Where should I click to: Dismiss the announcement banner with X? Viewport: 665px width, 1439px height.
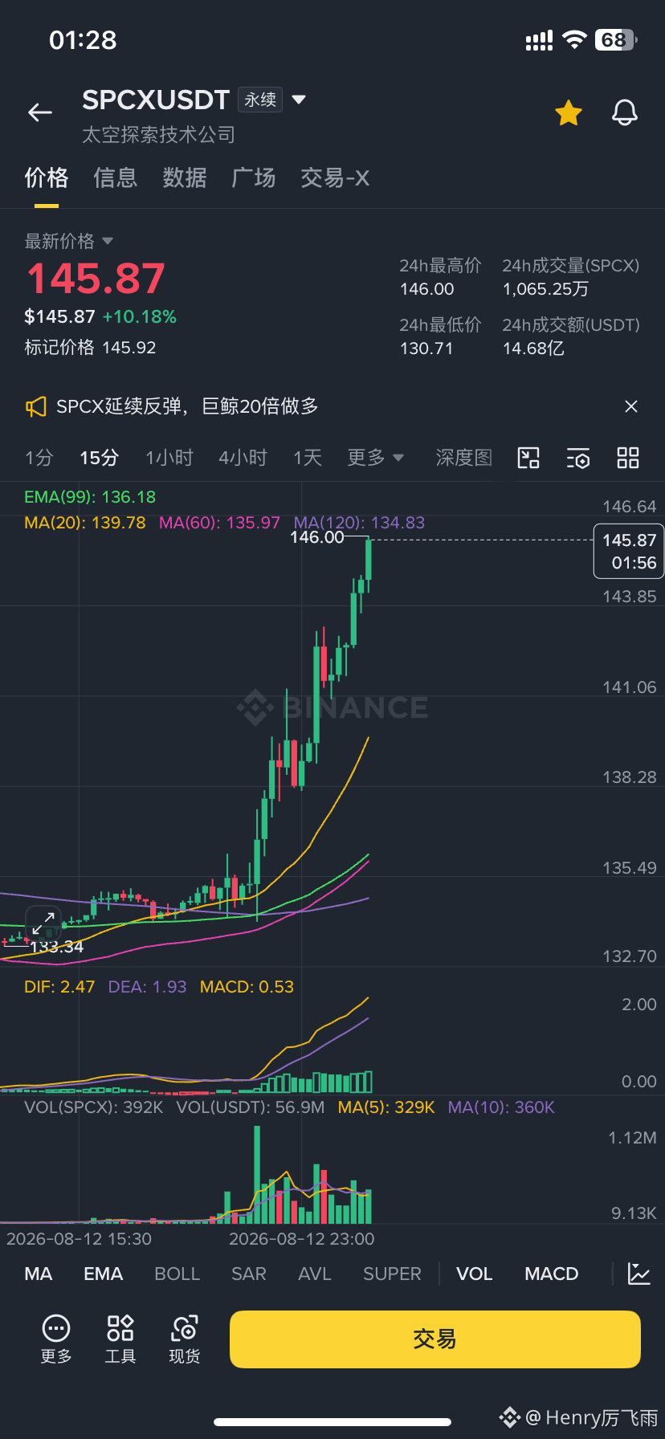pyautogui.click(x=631, y=406)
